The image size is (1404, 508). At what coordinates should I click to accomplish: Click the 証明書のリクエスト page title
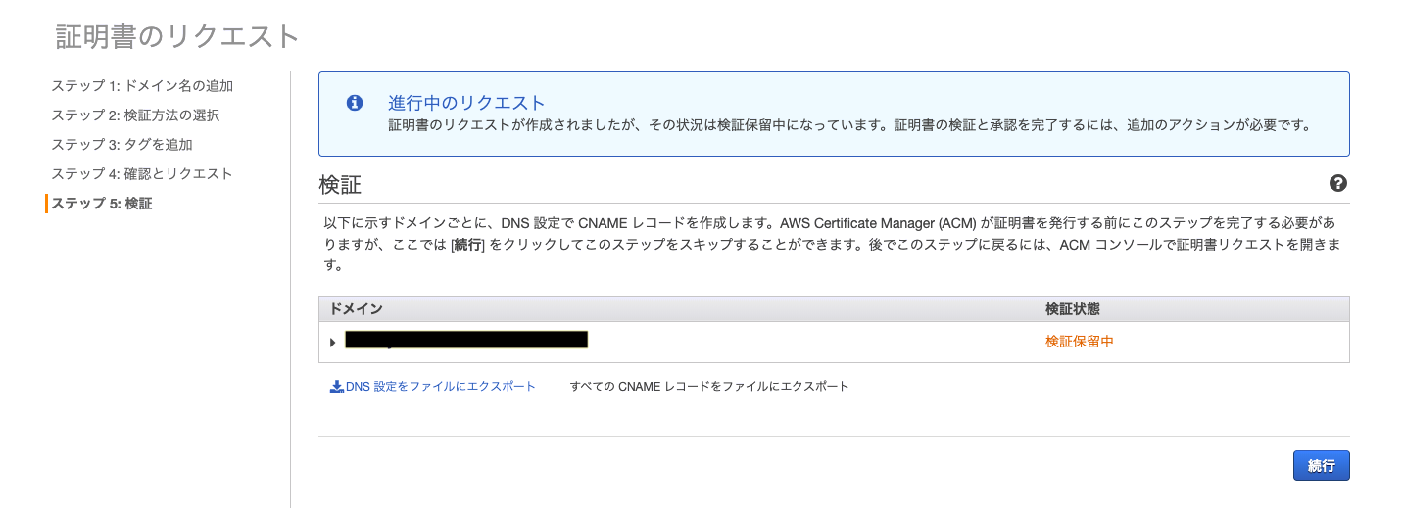pos(177,36)
